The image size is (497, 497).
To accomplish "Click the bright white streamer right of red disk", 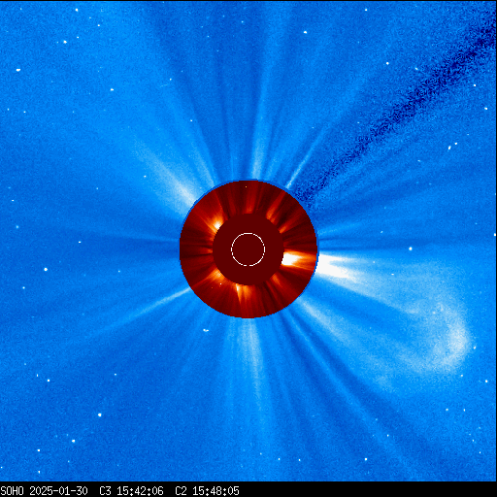I will (x=333, y=267).
